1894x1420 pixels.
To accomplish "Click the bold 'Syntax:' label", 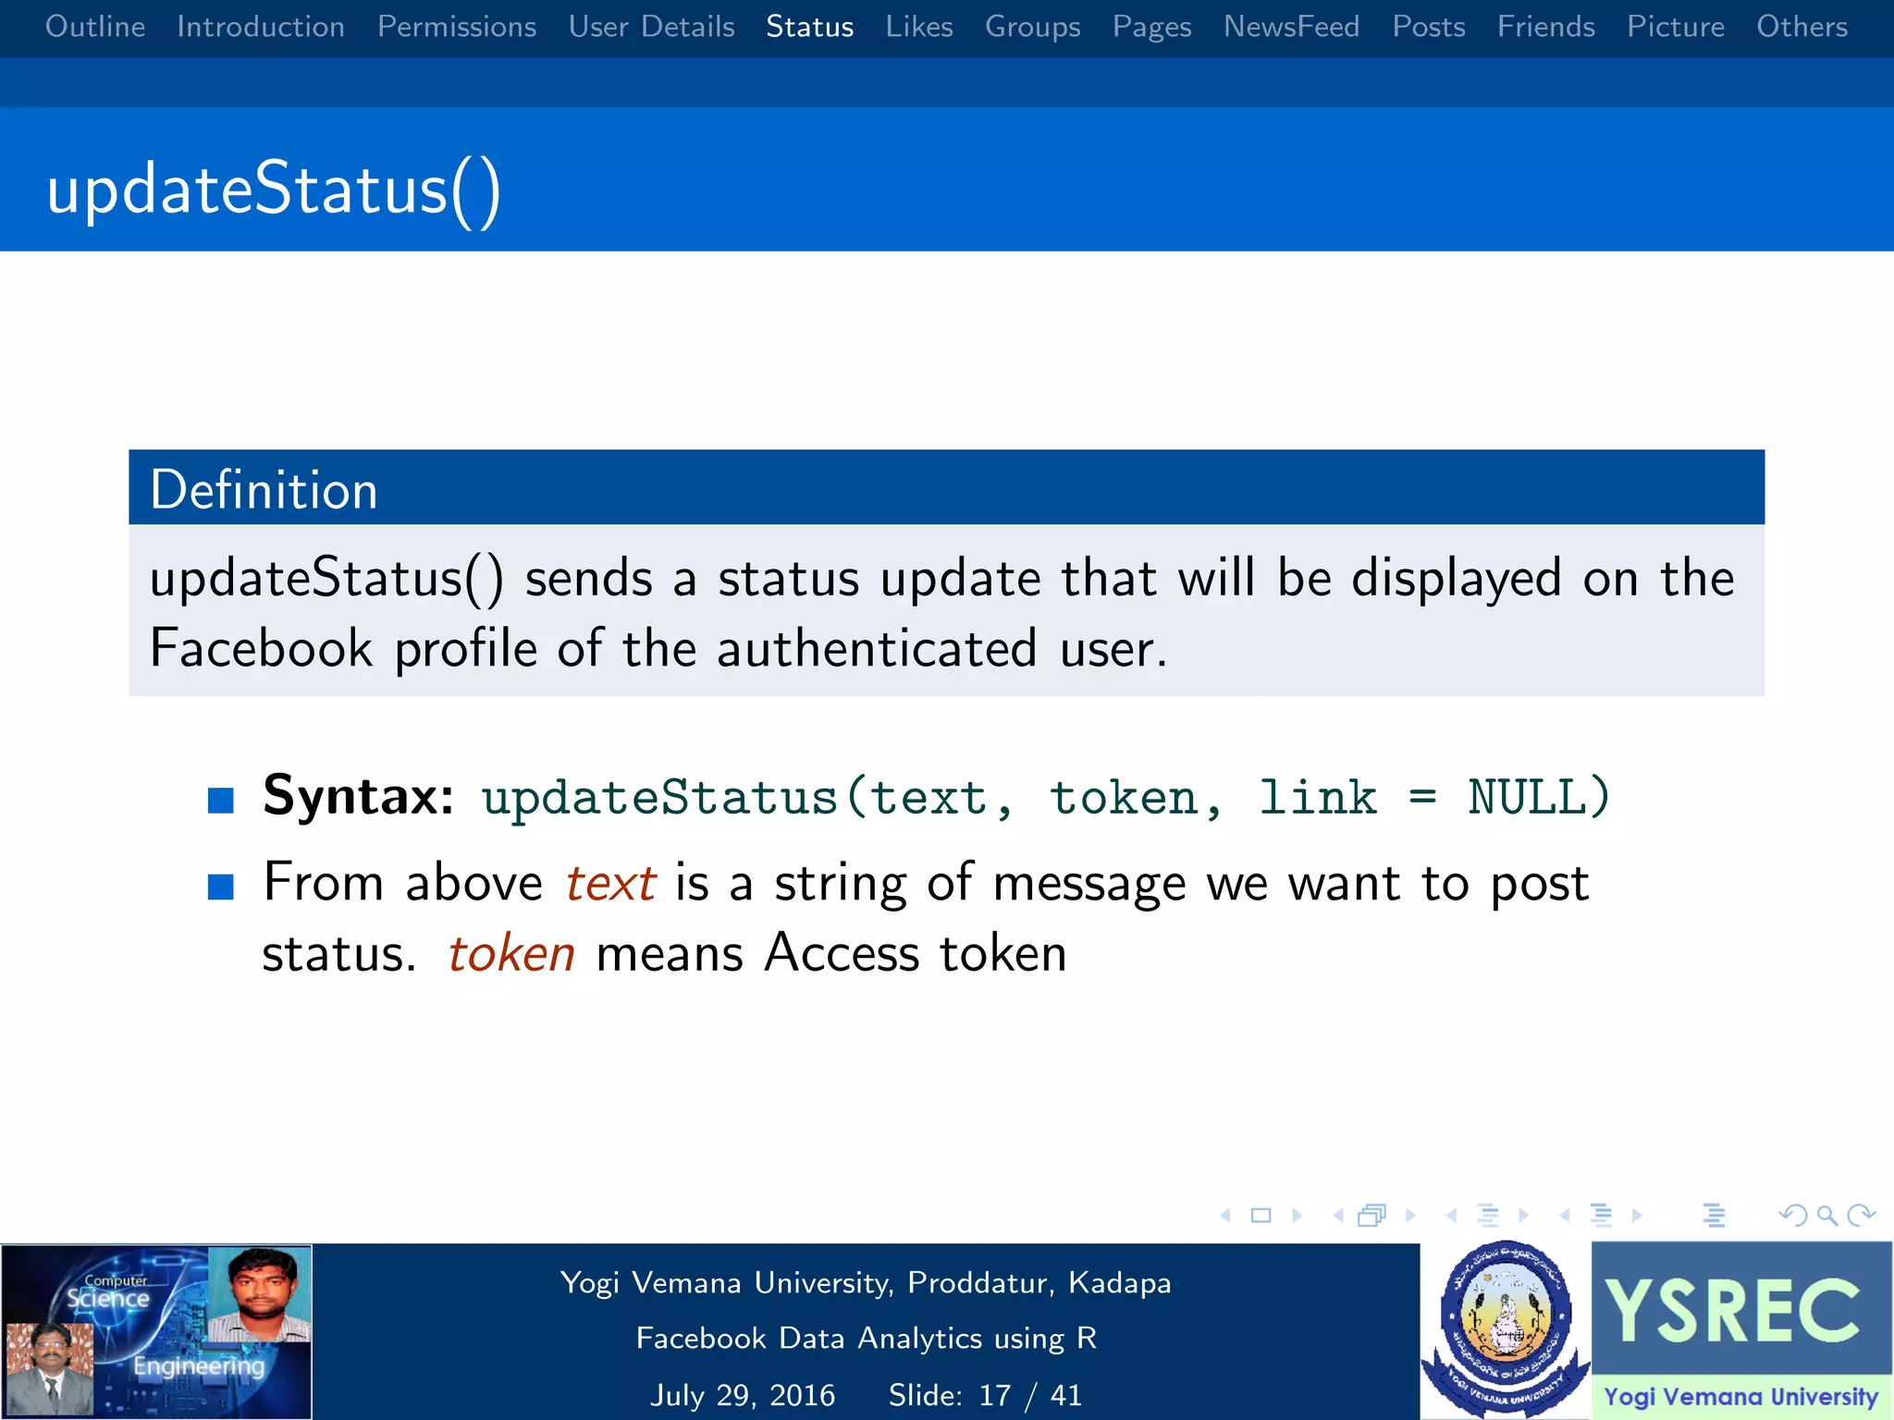I will 359,795.
